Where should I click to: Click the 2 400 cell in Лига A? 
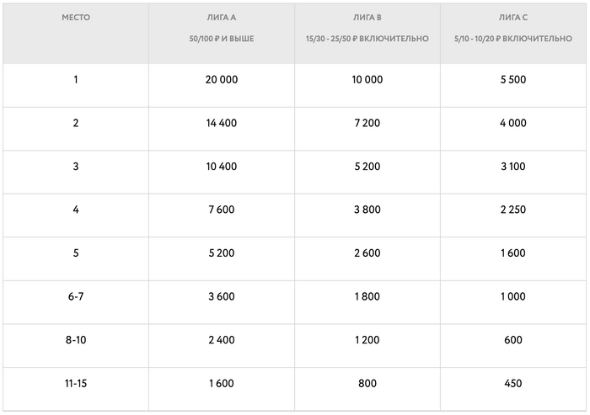(221, 340)
